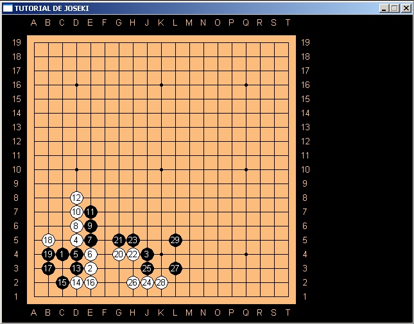Click black stone numbered 15
The height and width of the screenshot is (324, 414).
coord(62,282)
